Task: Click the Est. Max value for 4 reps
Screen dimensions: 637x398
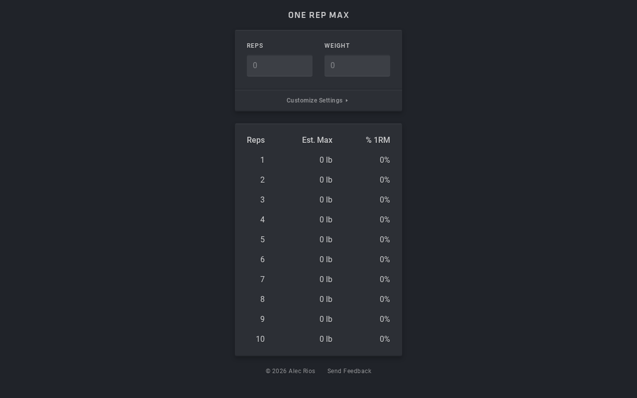Action: click(325, 220)
